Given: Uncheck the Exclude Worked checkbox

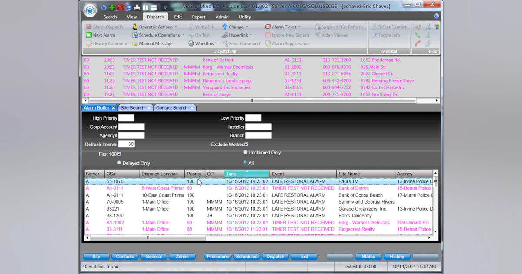Looking at the screenshot, I should pyautogui.click(x=246, y=144).
